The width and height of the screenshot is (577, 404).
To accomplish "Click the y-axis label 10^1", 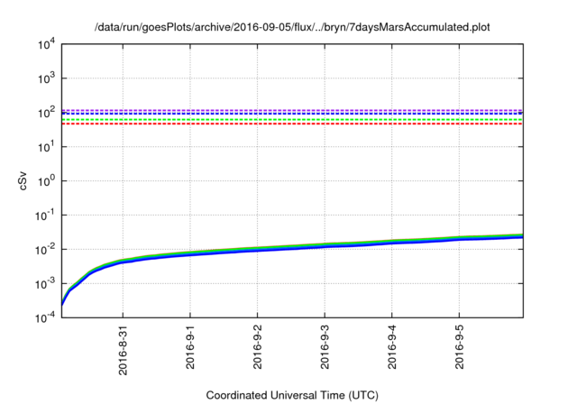I will coord(46,147).
